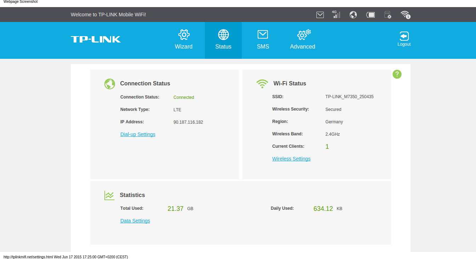
Task: Click the 4G signal strength indicator
Action: pyautogui.click(x=336, y=15)
